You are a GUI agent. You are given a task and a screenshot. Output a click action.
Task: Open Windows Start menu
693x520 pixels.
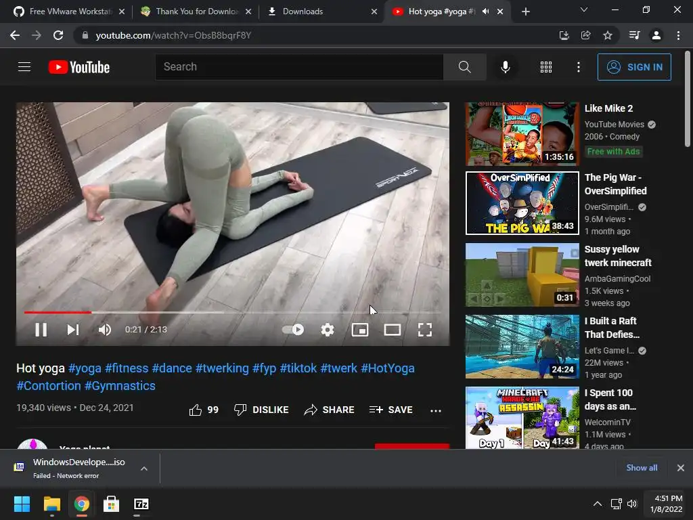pyautogui.click(x=22, y=504)
